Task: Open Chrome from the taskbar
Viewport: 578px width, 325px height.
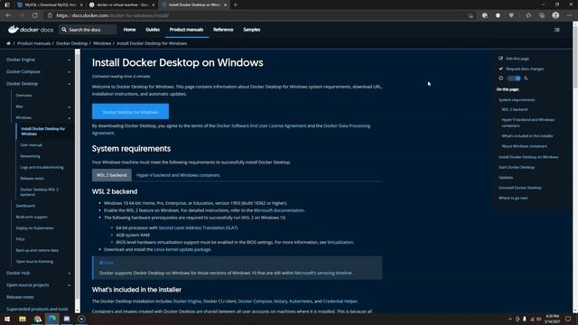Action: [37, 319]
